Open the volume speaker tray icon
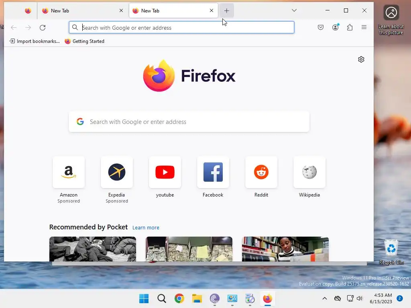 pos(360,298)
